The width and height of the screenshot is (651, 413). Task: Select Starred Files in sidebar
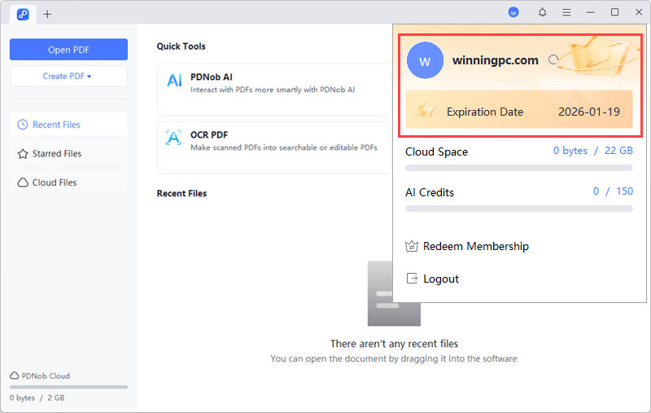pyautogui.click(x=68, y=153)
